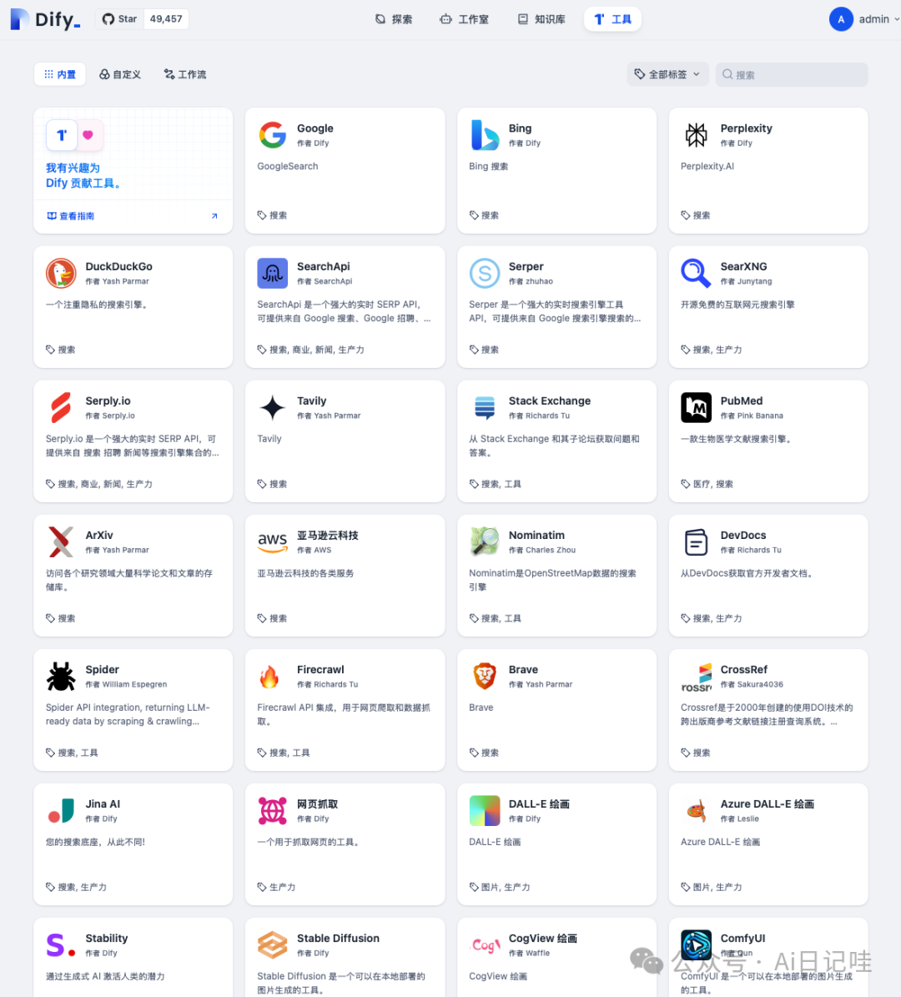Open the 查看指南 link
The width and height of the screenshot is (901, 997).
click(71, 216)
